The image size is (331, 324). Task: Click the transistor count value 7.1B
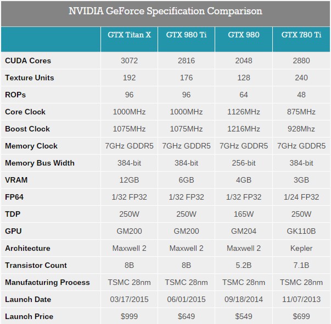click(301, 265)
